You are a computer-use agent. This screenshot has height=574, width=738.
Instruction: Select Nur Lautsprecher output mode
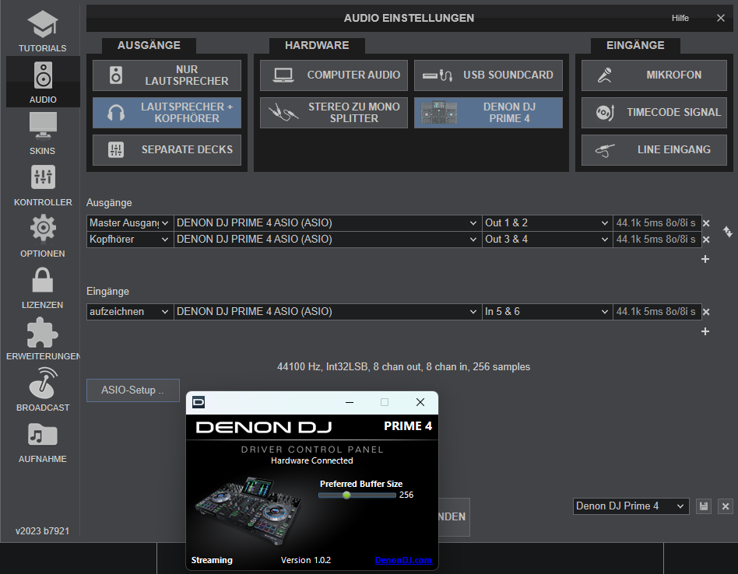coord(167,75)
